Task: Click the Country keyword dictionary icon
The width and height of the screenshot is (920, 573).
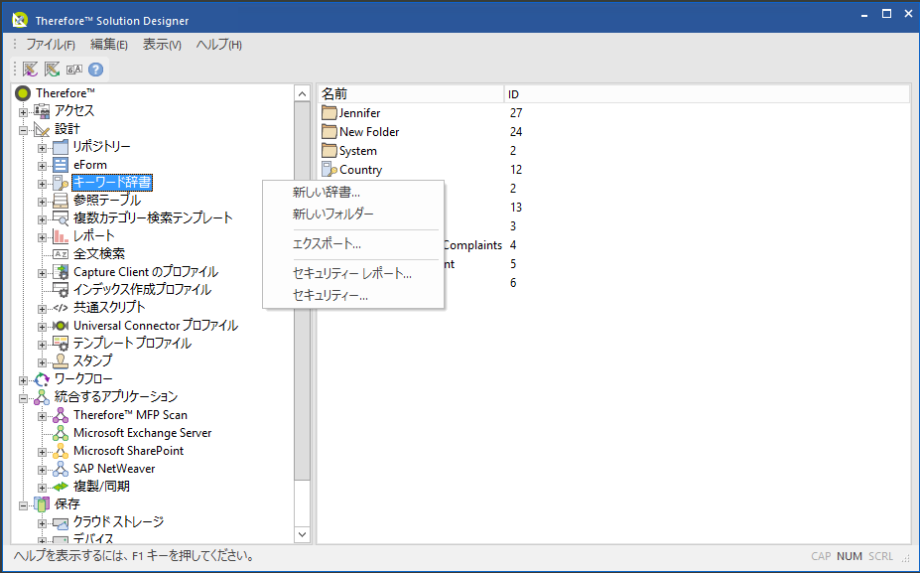Action: (x=329, y=170)
